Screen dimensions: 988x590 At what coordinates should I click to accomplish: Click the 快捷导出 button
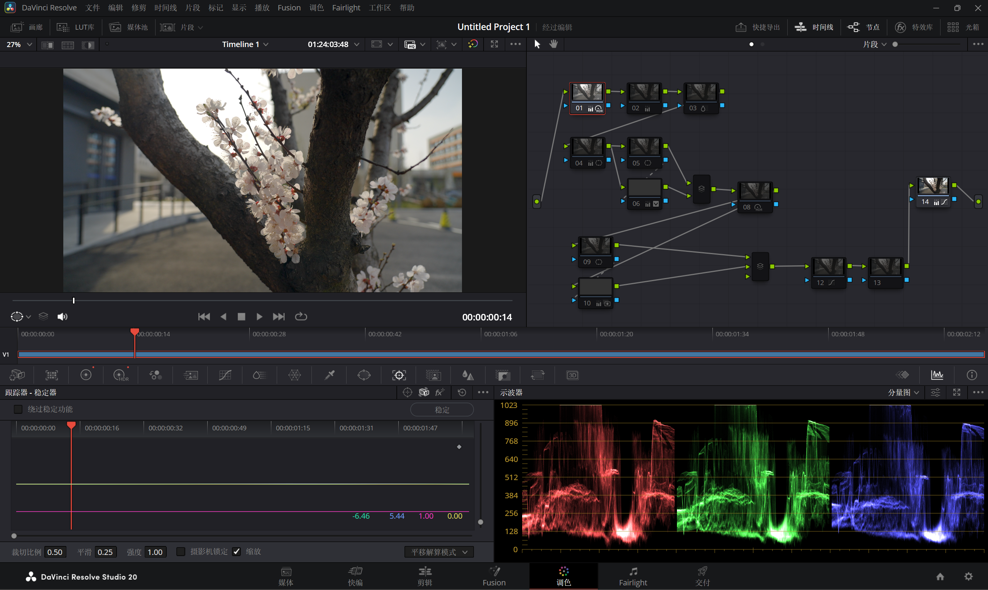click(757, 27)
